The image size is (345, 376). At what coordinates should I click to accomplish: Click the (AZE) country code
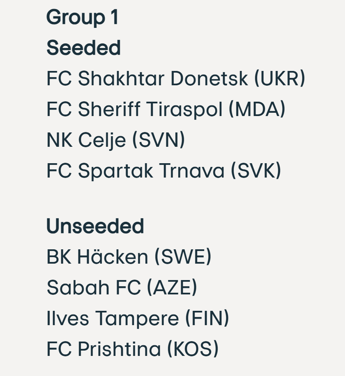172,288
